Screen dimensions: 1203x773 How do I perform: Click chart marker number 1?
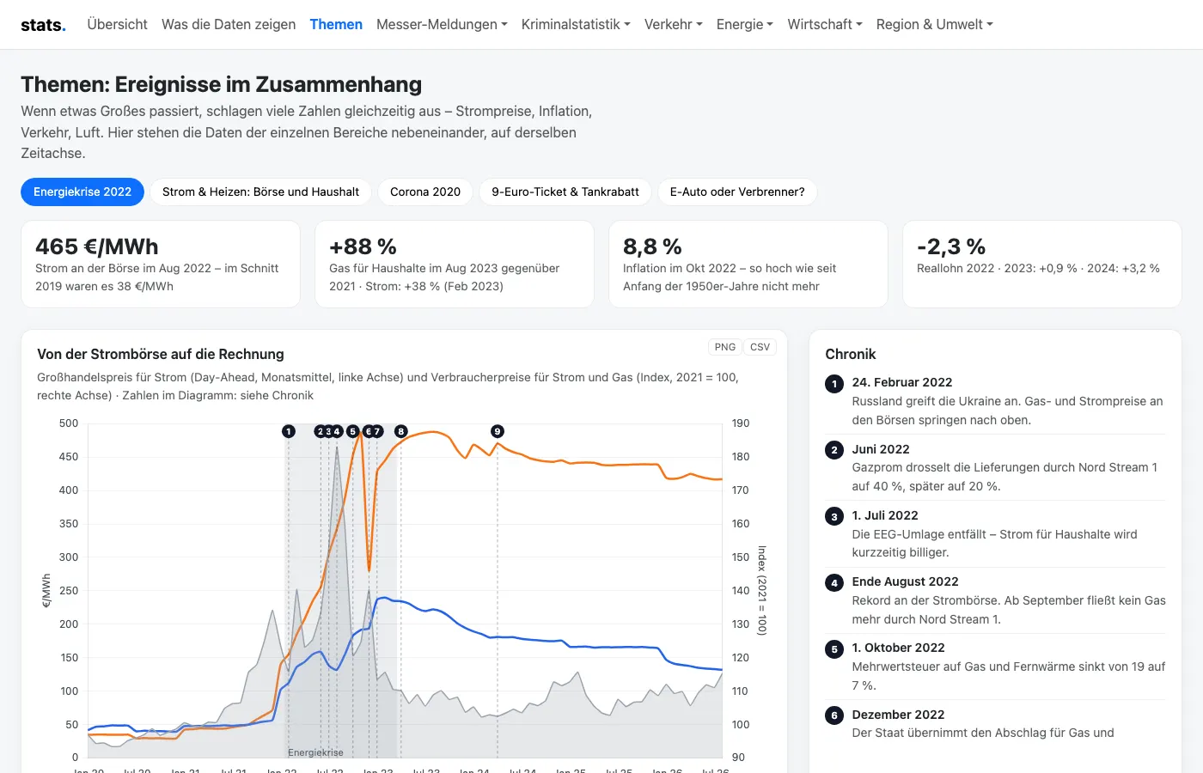pos(289,431)
